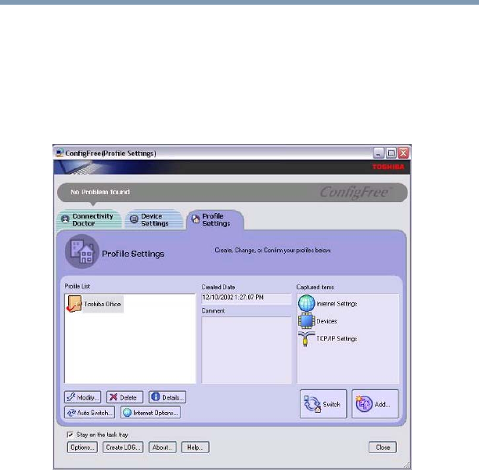
Task: Select the Profile Settings tab
Action: [216, 219]
